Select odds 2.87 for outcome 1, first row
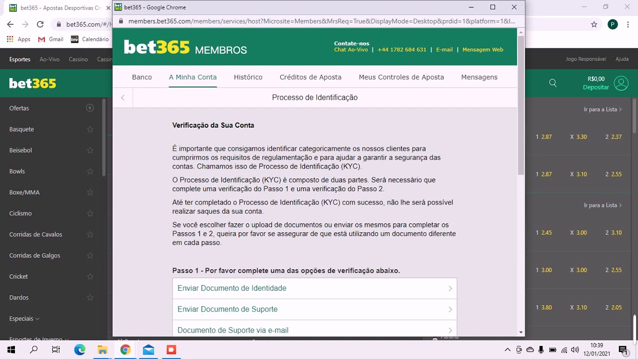This screenshot has width=638, height=359. pyautogui.click(x=544, y=137)
